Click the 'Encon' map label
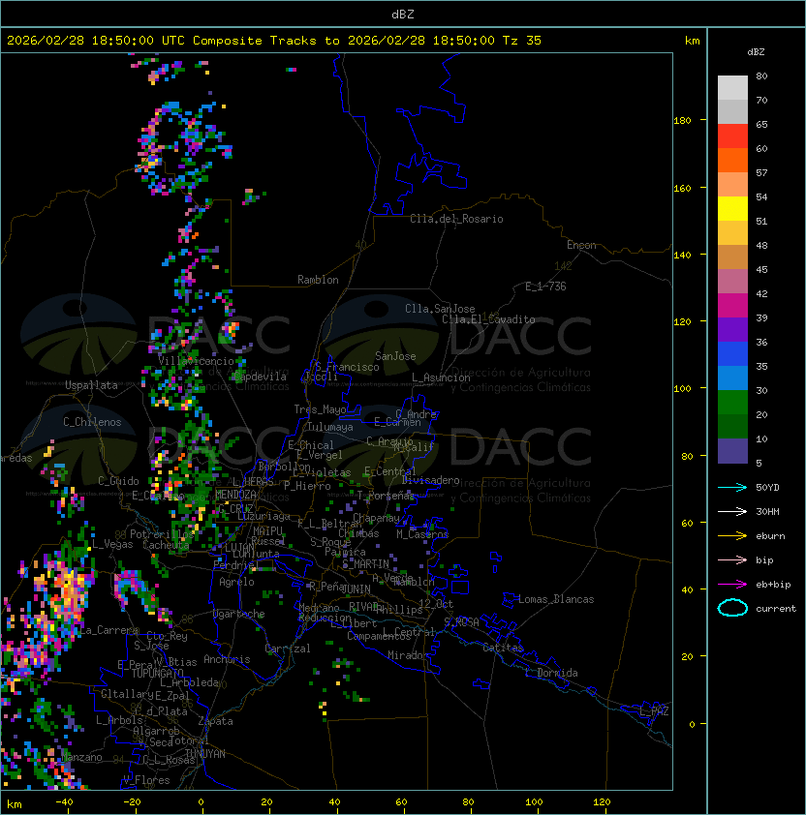 coord(581,245)
